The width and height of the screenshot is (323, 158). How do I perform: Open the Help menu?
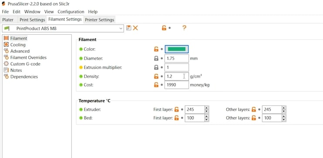[93, 12]
